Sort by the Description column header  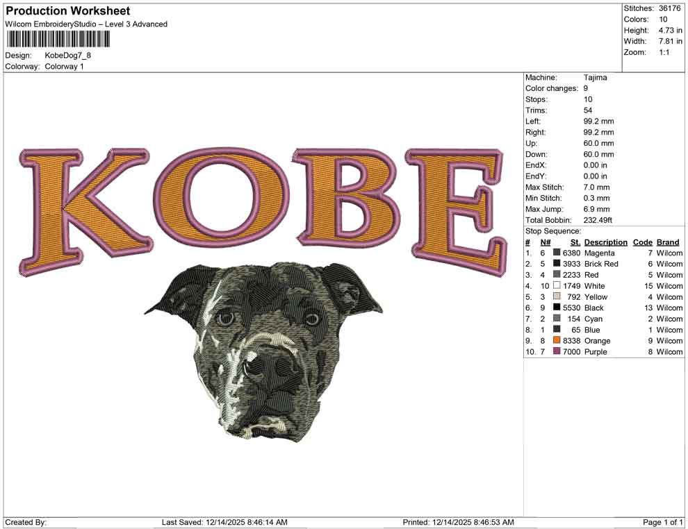605,242
